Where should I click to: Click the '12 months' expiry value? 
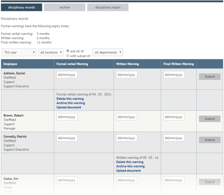pos(44,43)
